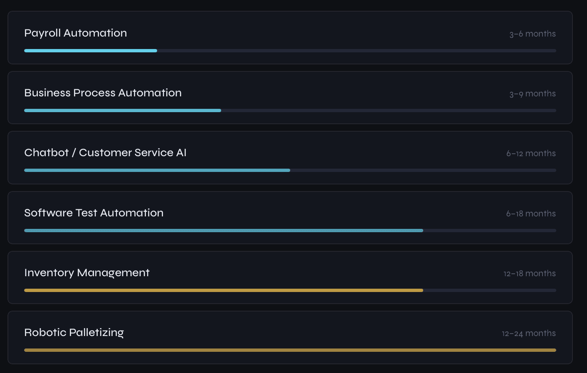587x373 pixels.
Task: Click the Robotic Palletizing title
Action: (x=74, y=333)
